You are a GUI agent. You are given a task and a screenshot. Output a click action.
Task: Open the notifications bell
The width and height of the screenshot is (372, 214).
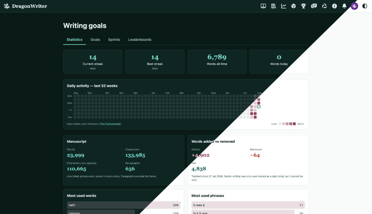344,6
